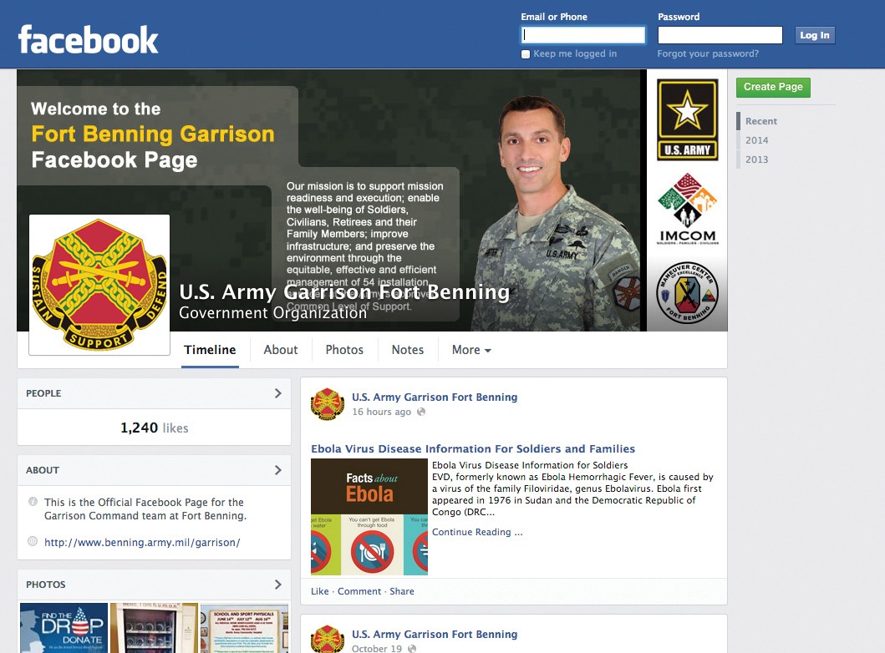Click the IMCOM diamond logo
The width and height of the screenshot is (885, 653).
coord(688,209)
